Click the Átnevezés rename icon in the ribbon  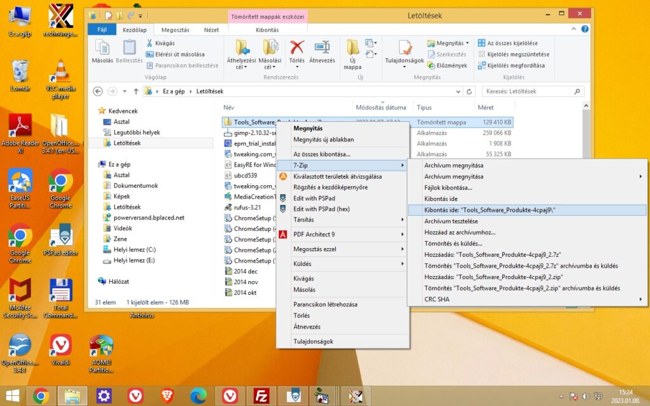(322, 48)
